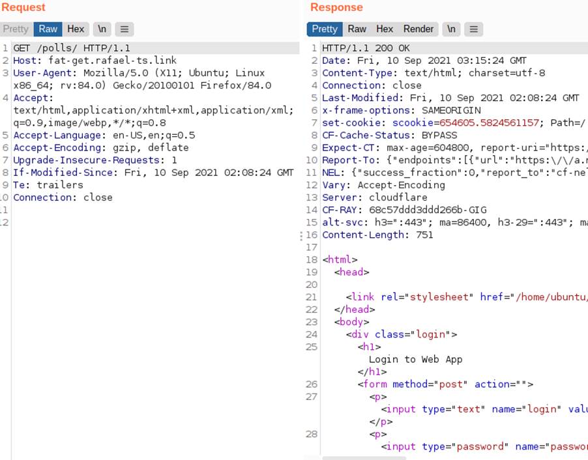
Task: Select the Pretty tab in Response panel
Action: pyautogui.click(x=325, y=29)
